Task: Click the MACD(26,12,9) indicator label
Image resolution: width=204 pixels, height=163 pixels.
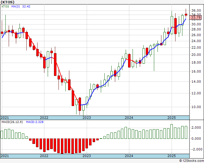Action: 12,122
